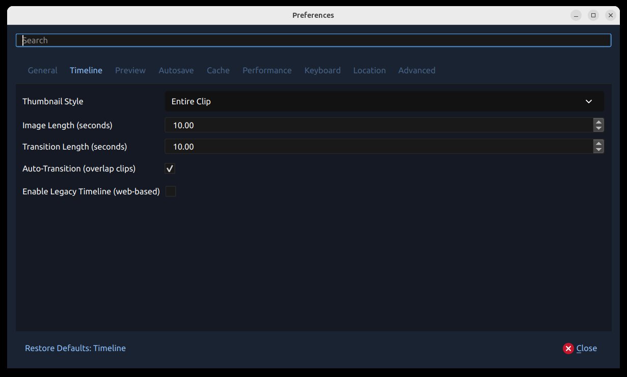The width and height of the screenshot is (627, 377).
Task: Click the red X icon on Close button
Action: (x=568, y=348)
